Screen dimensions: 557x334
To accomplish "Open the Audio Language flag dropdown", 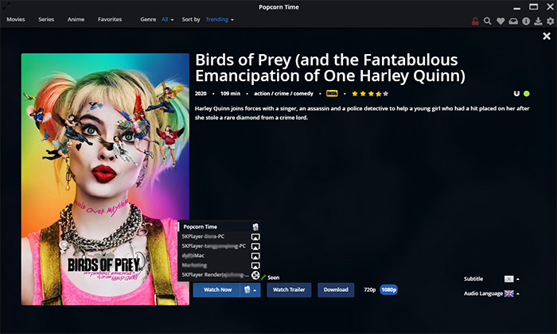I will 512,293.
